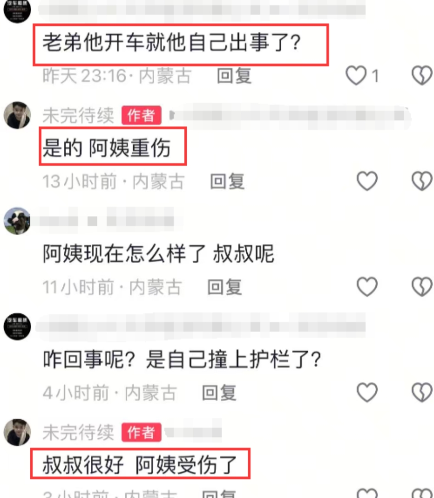434x498 pixels.
Task: Tap 回复 under the 4小时前 comment
Action: 219,393
